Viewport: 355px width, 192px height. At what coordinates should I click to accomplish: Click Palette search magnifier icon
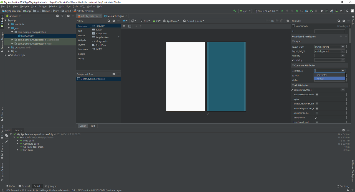109,21
